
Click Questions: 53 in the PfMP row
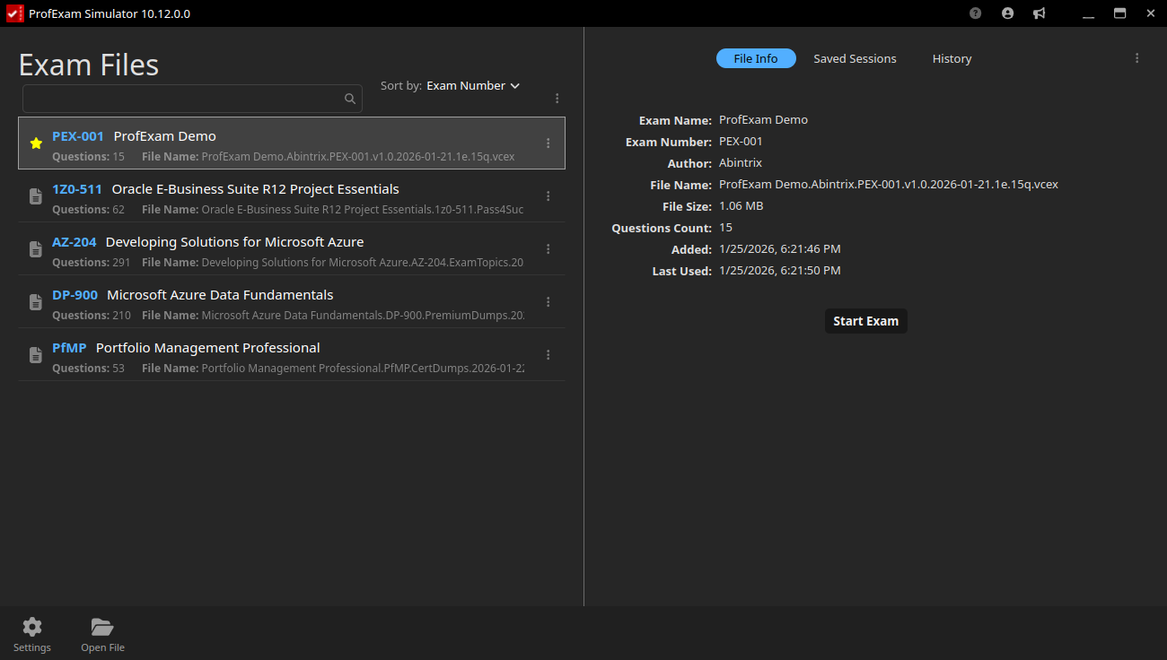point(89,369)
